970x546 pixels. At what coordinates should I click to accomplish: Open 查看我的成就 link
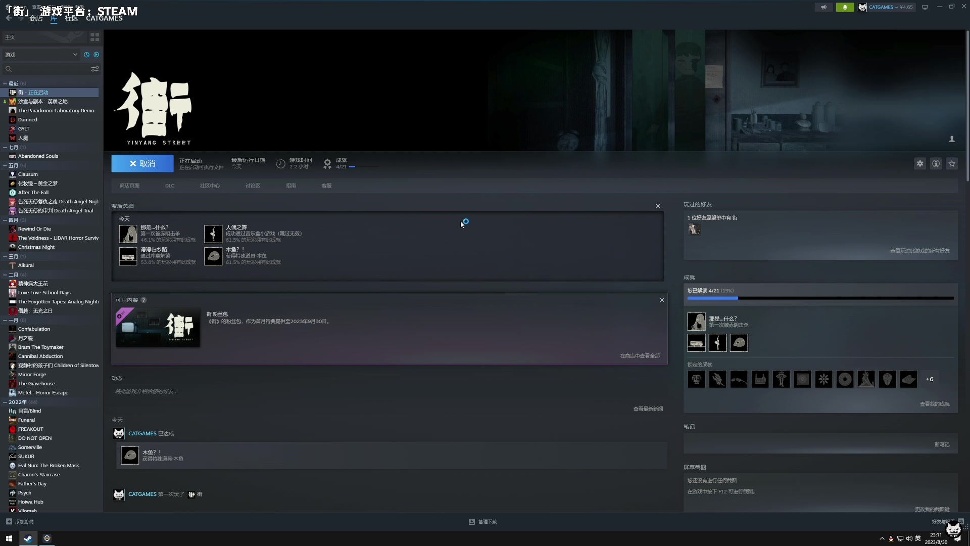[x=935, y=404]
